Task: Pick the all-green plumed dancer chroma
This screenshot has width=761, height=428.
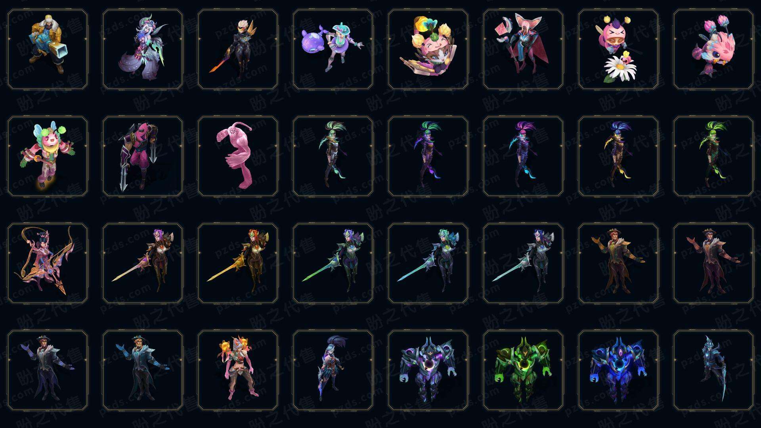Action: pos(713,156)
